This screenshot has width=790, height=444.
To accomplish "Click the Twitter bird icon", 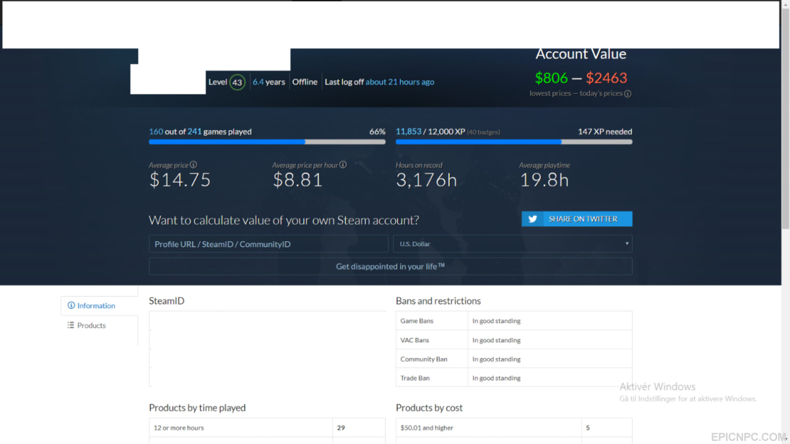I will pos(532,219).
